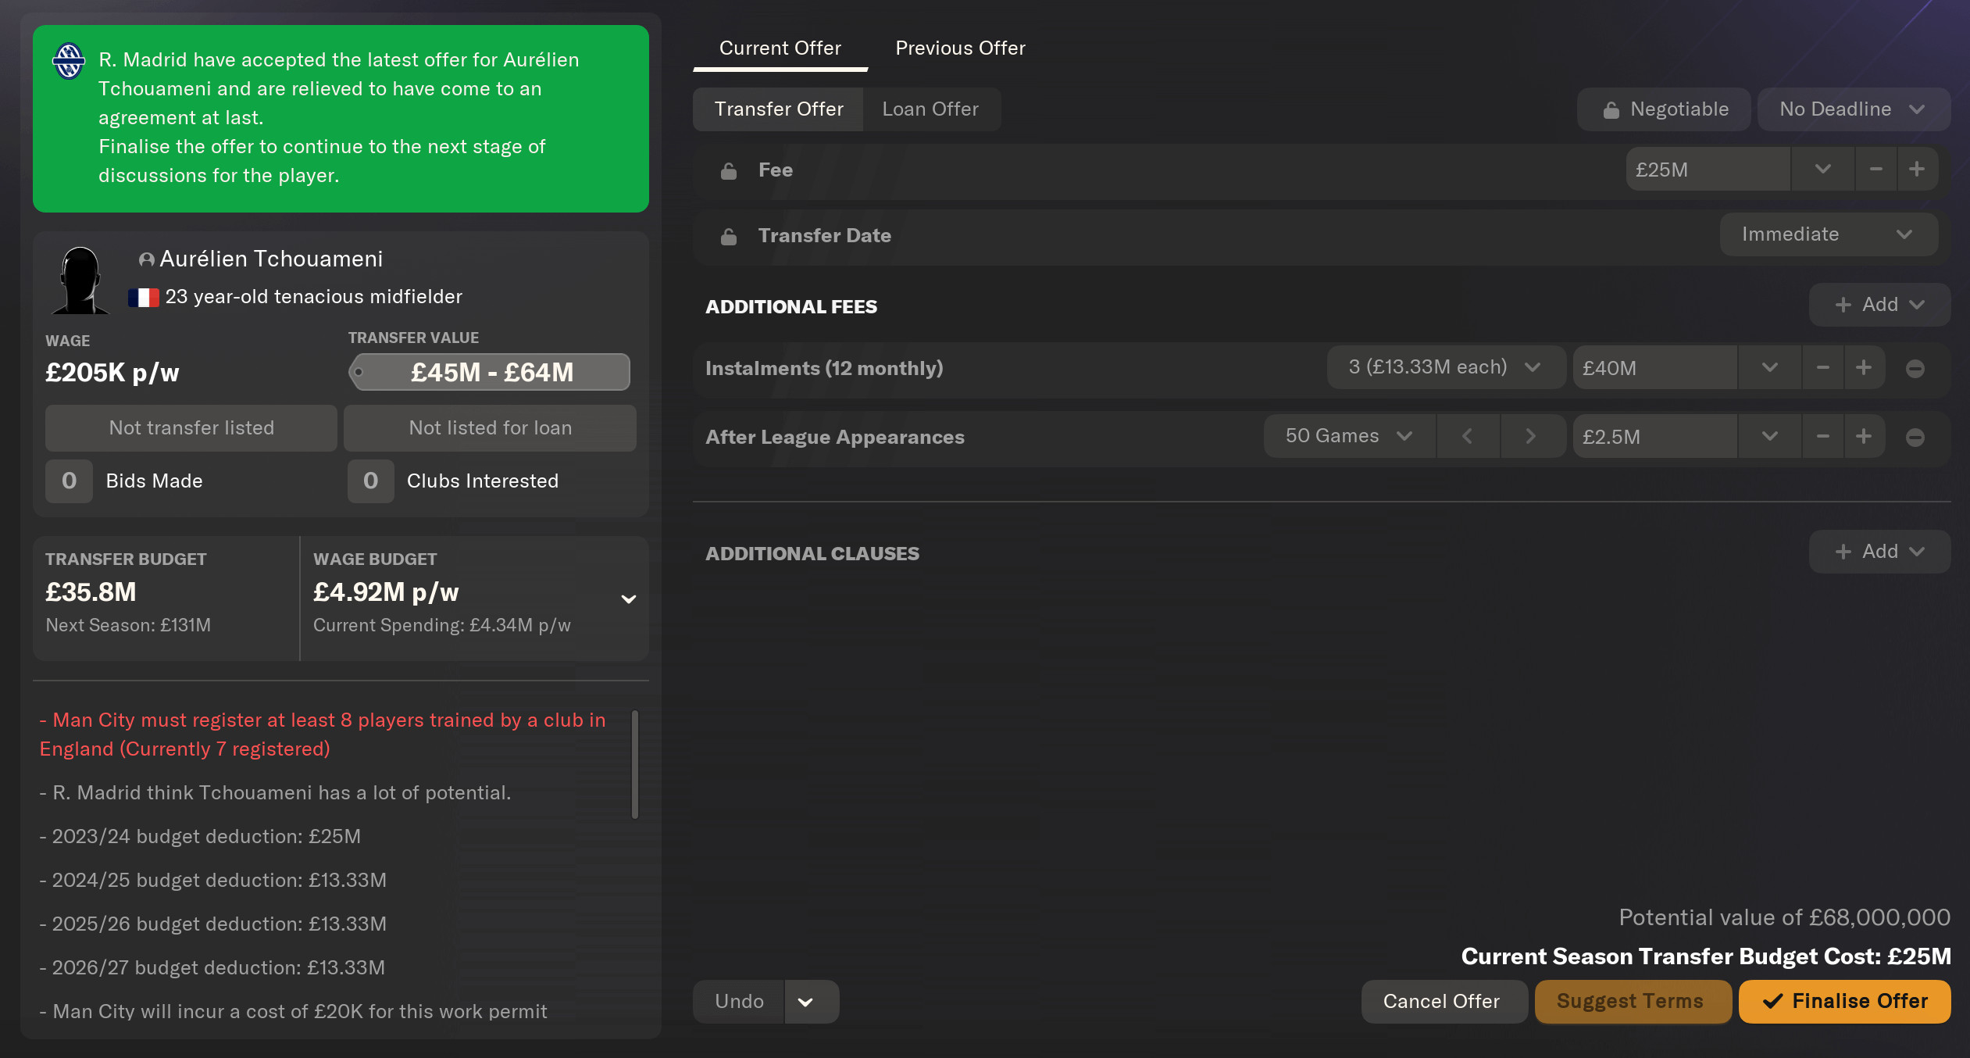Remove After League Appearances row

pos(1915,438)
